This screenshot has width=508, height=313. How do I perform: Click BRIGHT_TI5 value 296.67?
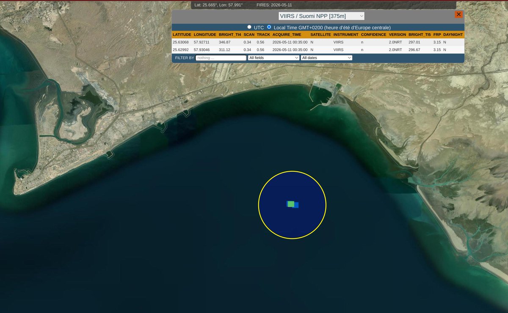(414, 49)
